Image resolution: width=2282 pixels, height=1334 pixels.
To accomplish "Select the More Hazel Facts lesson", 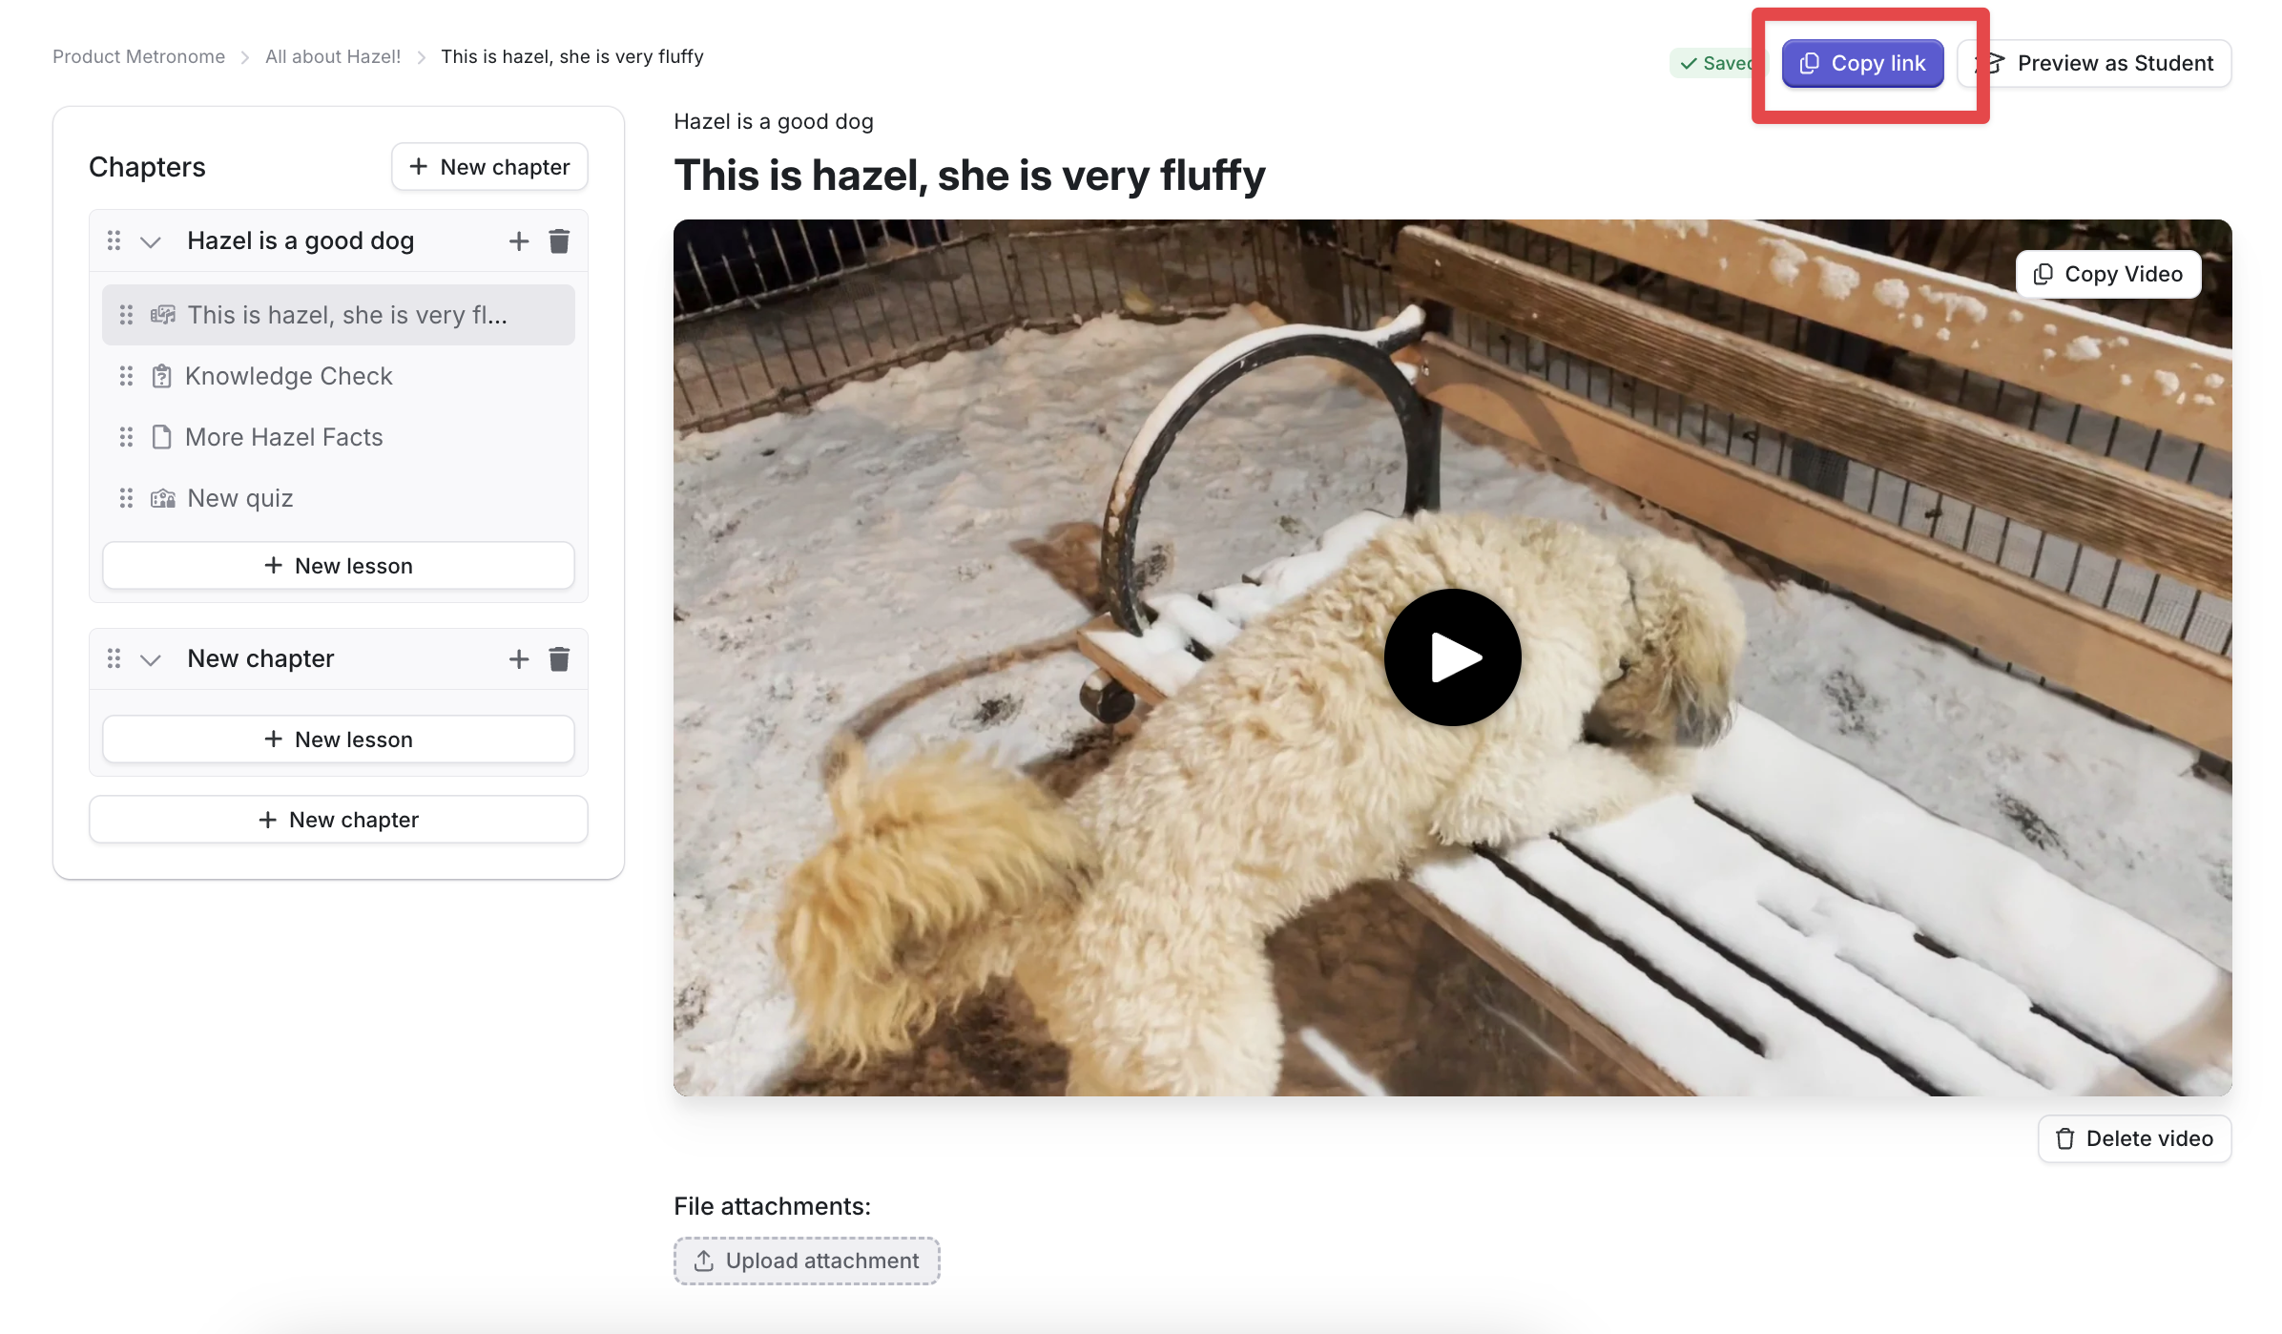I will [283, 438].
